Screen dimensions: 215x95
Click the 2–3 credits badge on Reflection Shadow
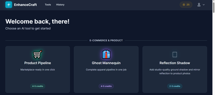point(175,86)
